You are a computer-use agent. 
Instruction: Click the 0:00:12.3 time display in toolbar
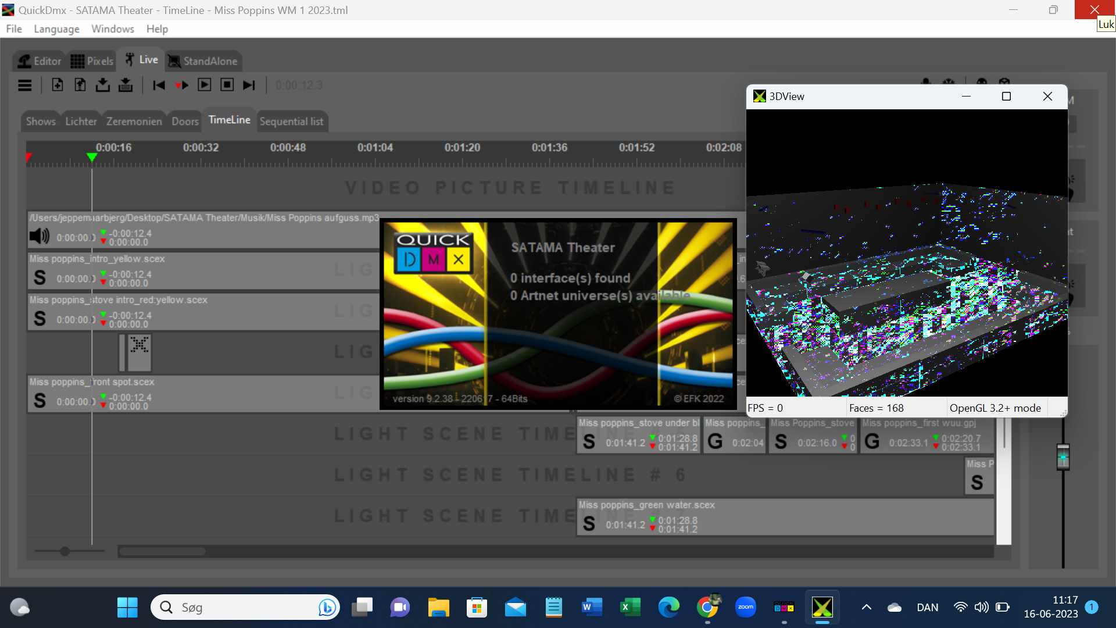[299, 85]
